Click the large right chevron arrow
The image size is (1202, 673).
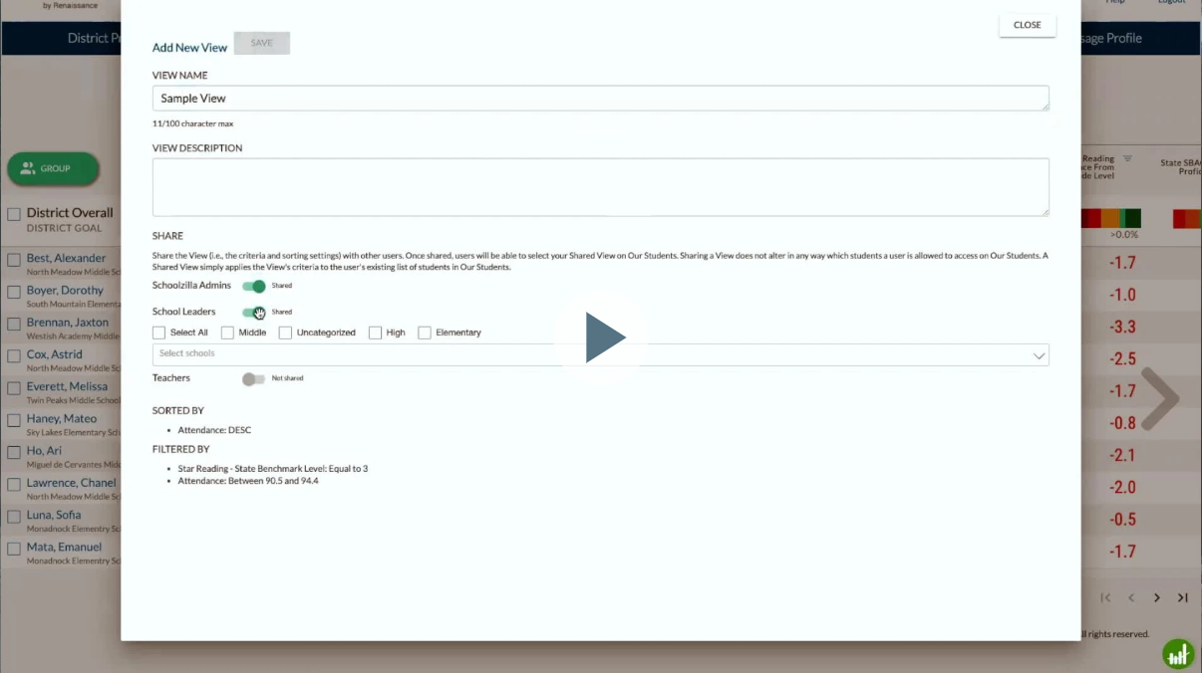click(1160, 399)
